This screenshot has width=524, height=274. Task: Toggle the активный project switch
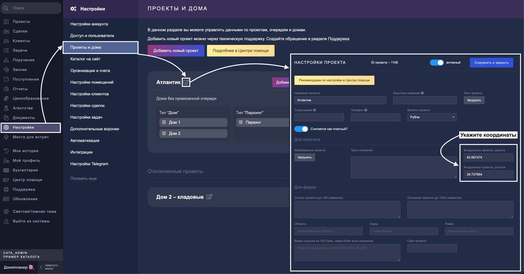436,62
